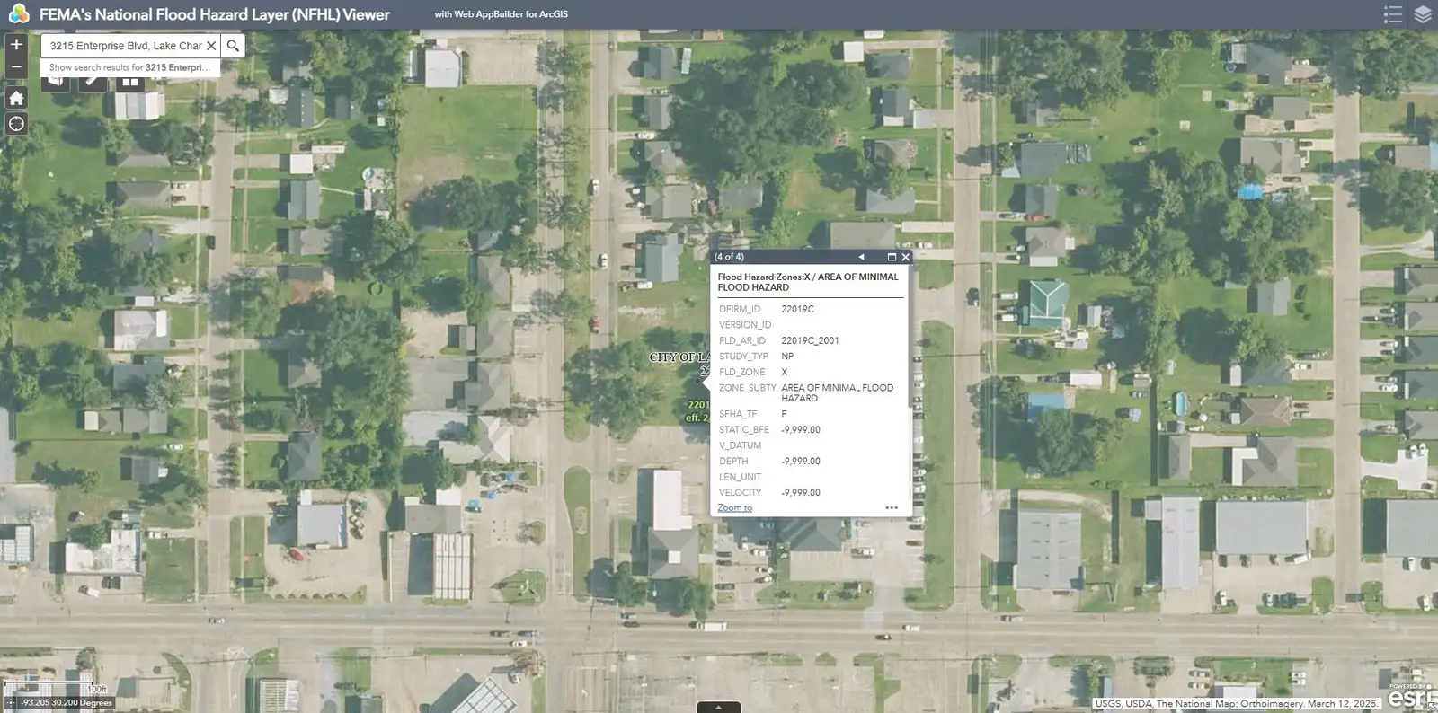1438x713 pixels.
Task: Run search with magnifier button
Action: [x=233, y=46]
